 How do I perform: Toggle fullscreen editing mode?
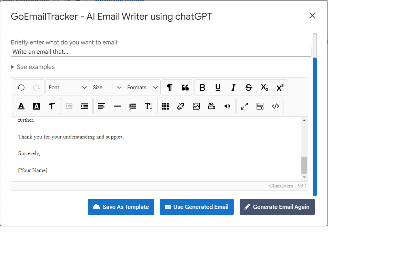point(244,106)
